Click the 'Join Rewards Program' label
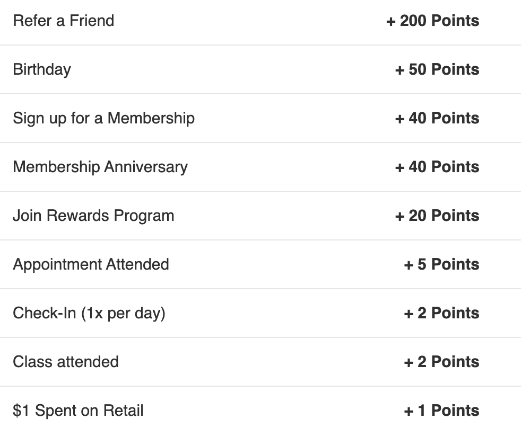 (x=93, y=216)
